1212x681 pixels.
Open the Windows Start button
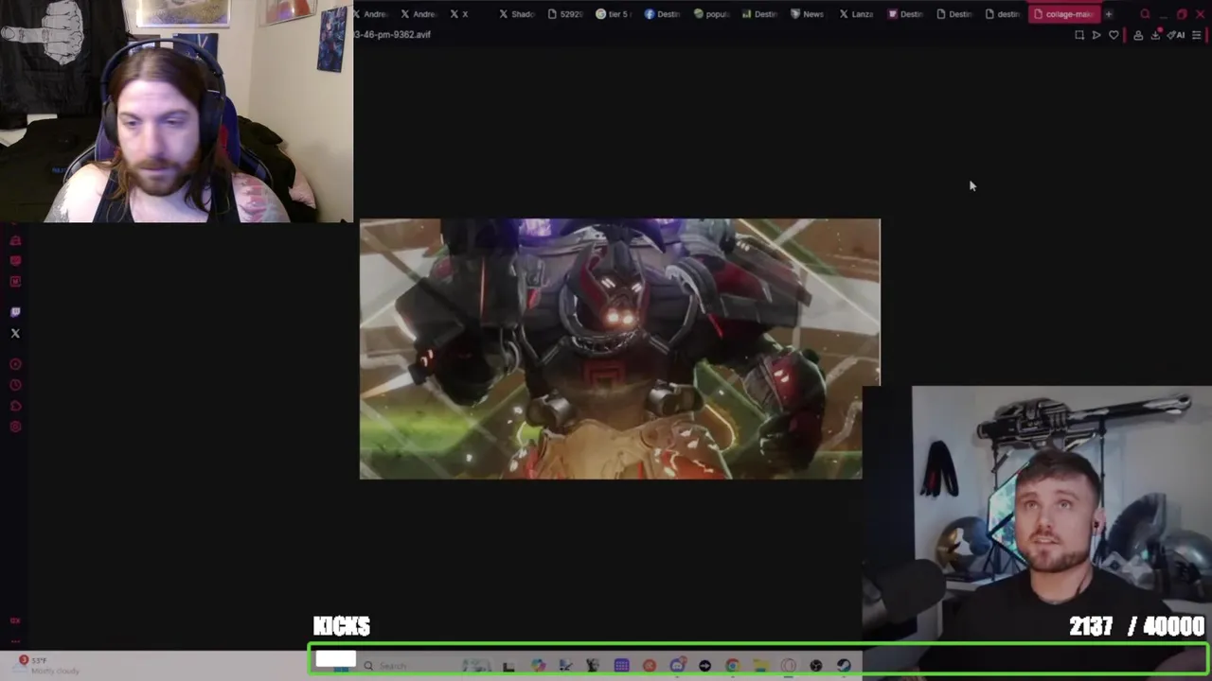click(x=342, y=666)
